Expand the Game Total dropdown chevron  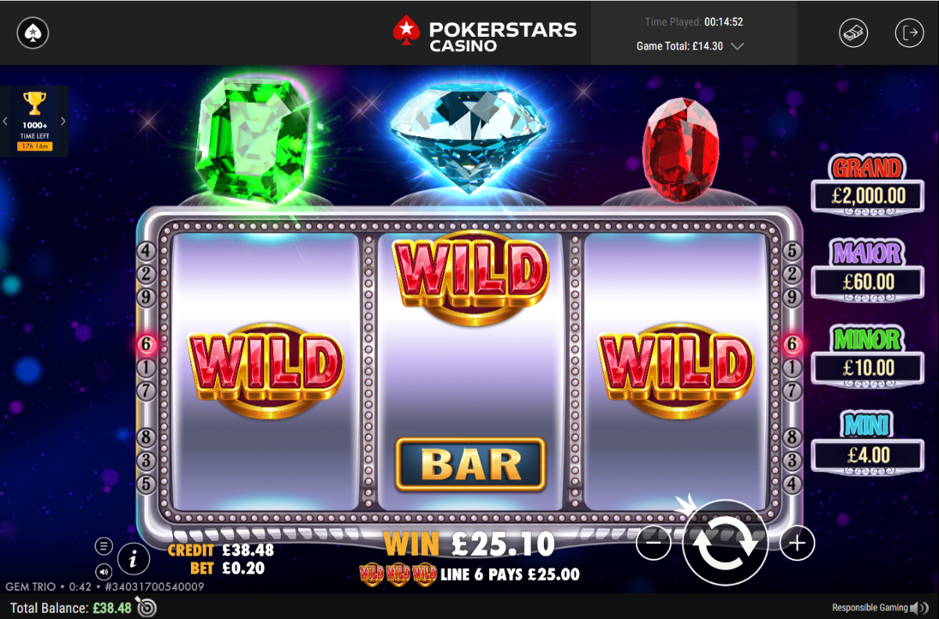[736, 47]
